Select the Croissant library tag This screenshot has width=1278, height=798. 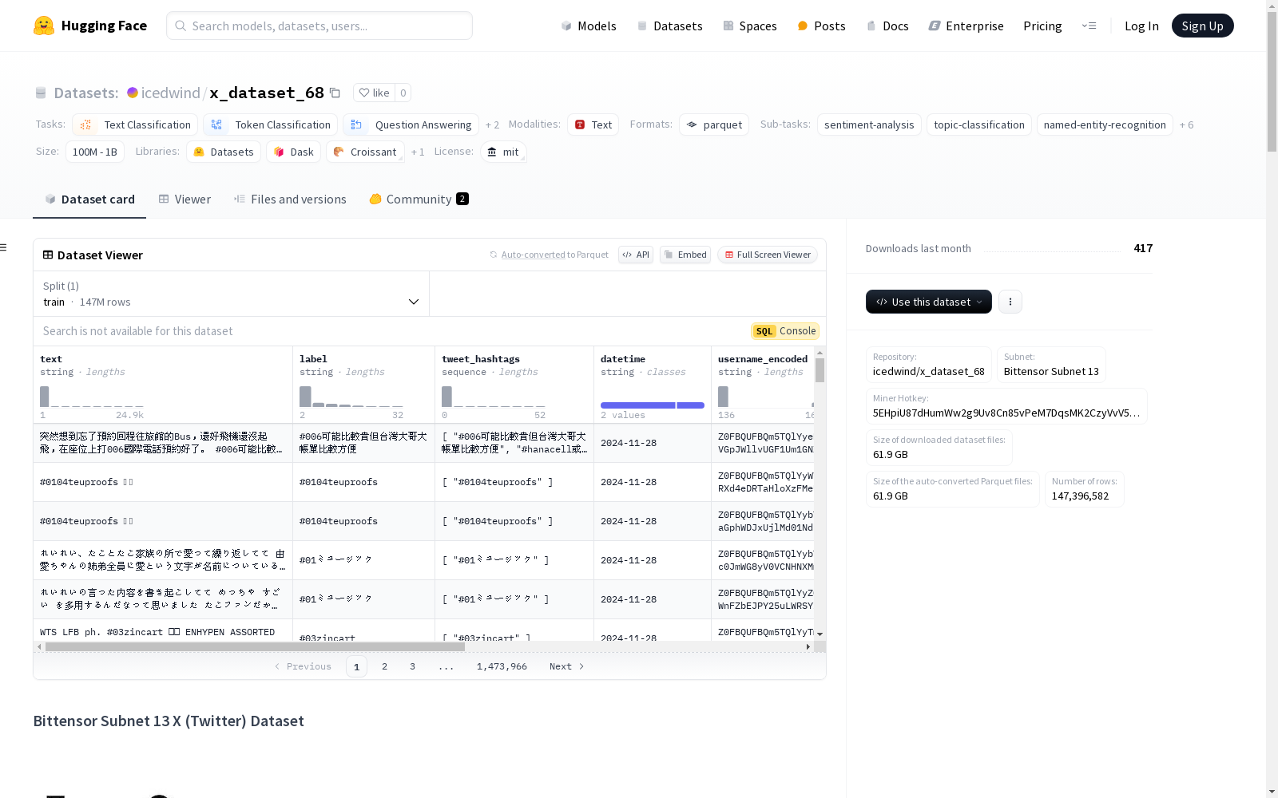pyautogui.click(x=365, y=152)
